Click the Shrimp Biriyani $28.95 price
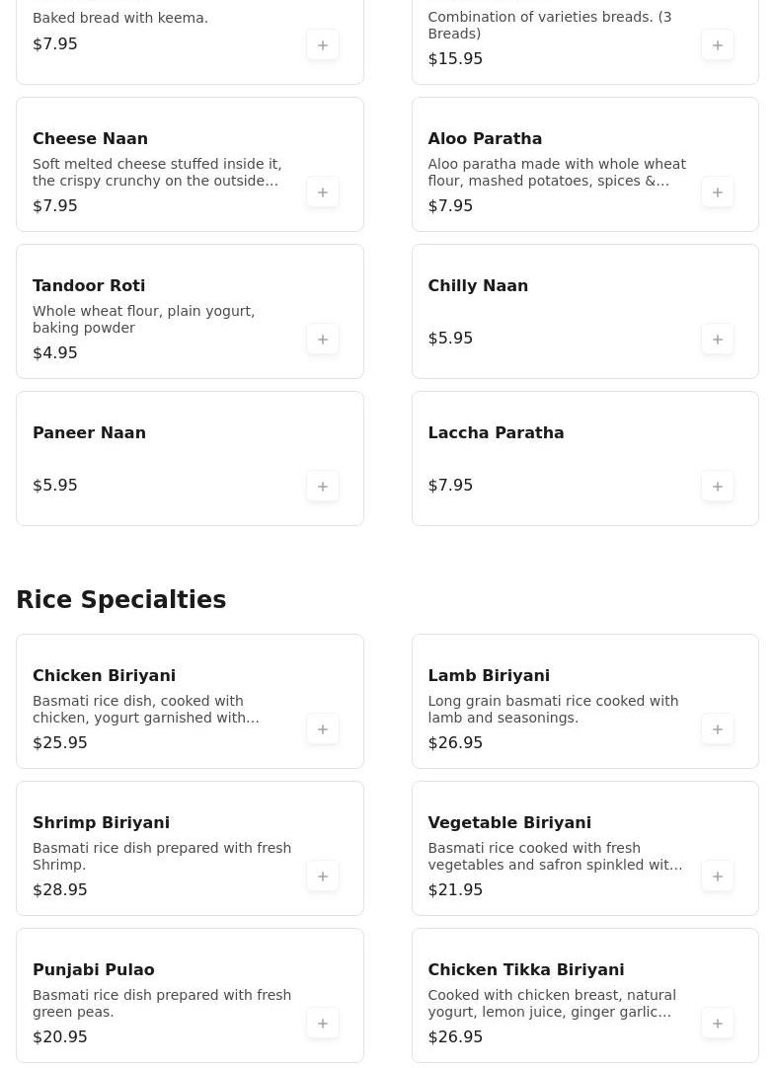This screenshot has height=1068, width=775. pyautogui.click(x=60, y=889)
